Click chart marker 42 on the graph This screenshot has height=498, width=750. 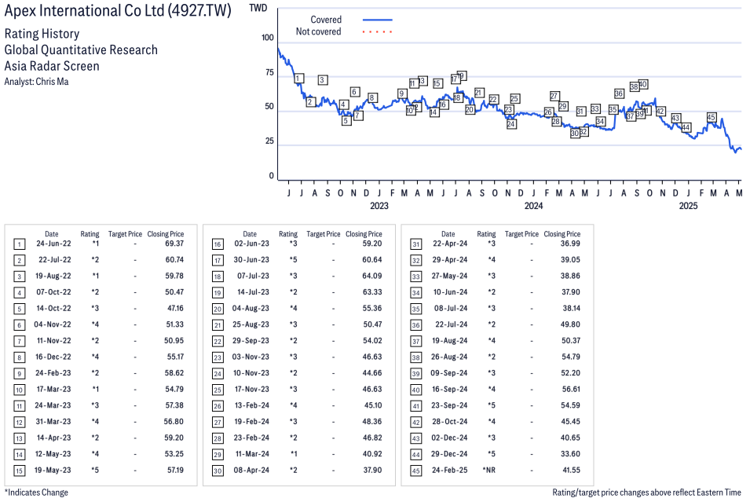pos(660,112)
